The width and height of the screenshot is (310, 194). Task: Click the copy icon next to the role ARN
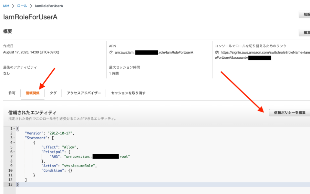pos(111,52)
